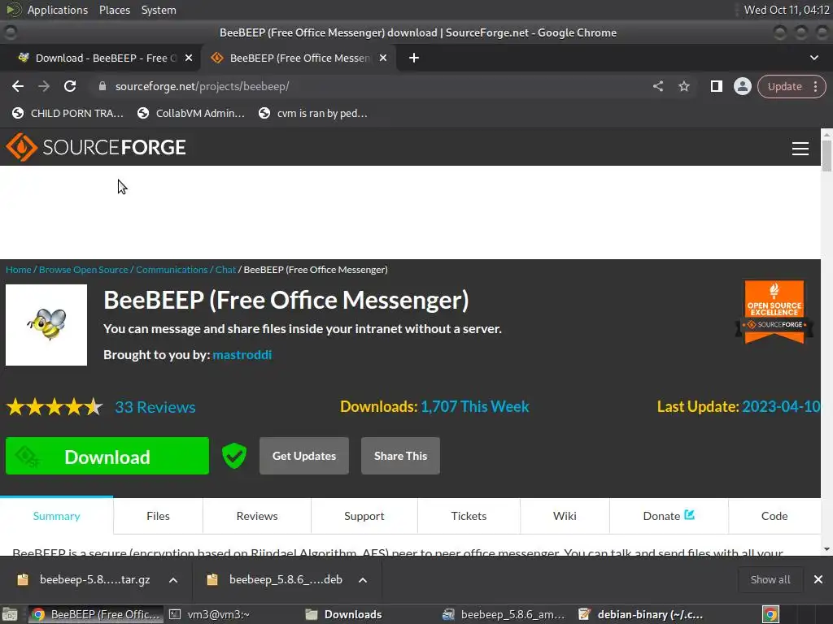The width and height of the screenshot is (833, 624).
Task: Click the Share This button
Action: [400, 456]
